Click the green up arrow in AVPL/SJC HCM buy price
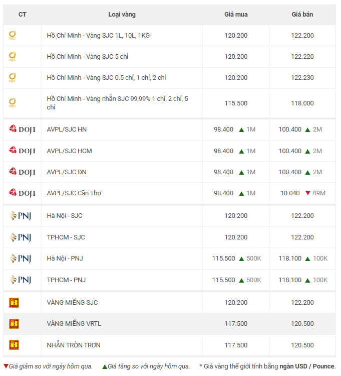 tap(241, 151)
